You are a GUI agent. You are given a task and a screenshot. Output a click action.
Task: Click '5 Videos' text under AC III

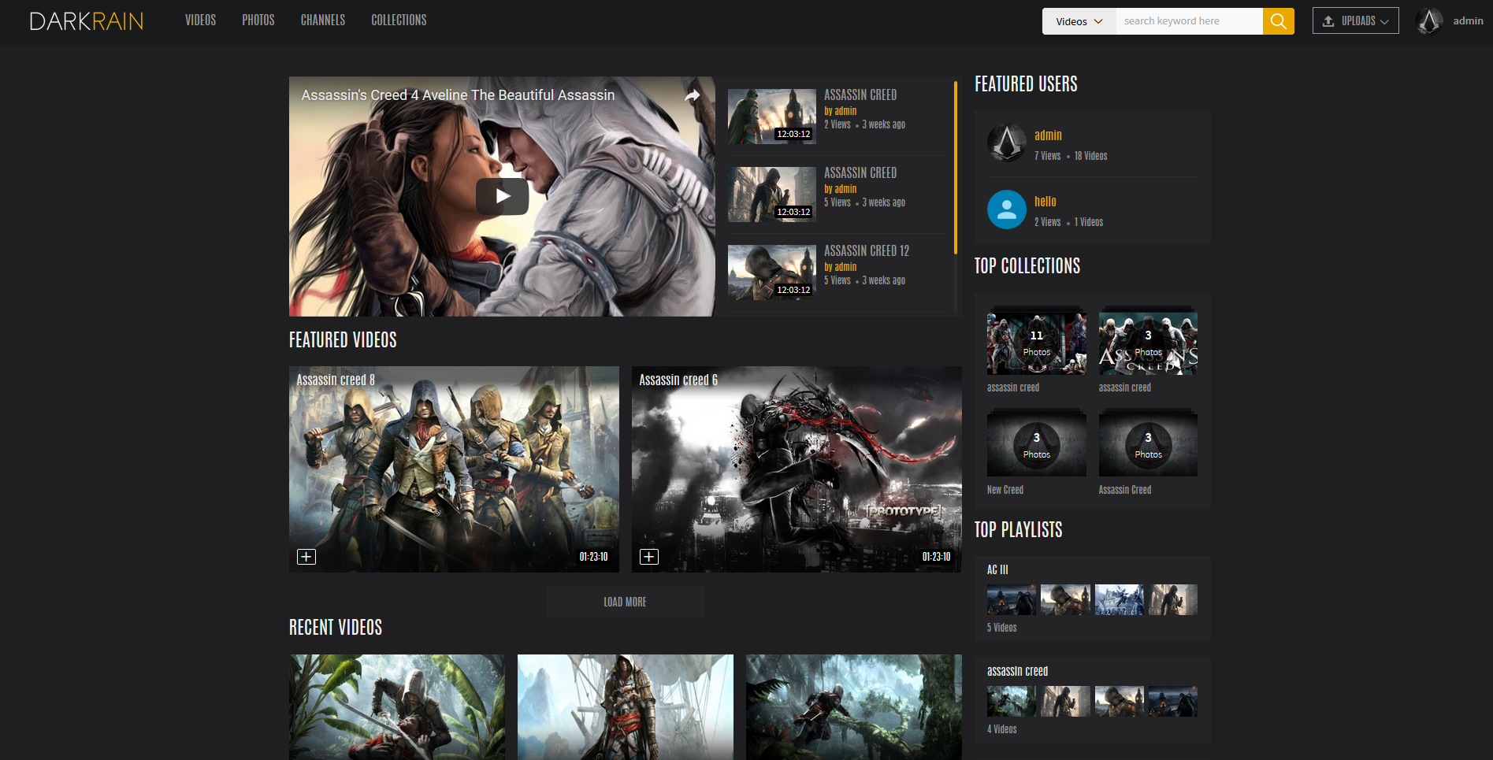pyautogui.click(x=1002, y=628)
